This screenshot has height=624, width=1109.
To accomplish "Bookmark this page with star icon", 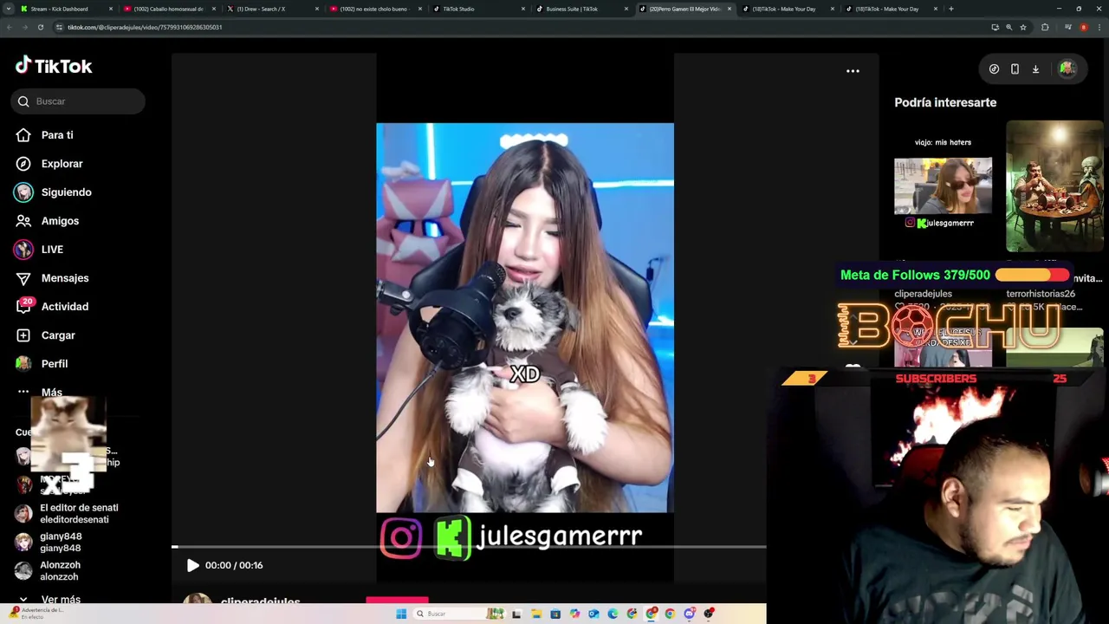I will (x=1023, y=27).
